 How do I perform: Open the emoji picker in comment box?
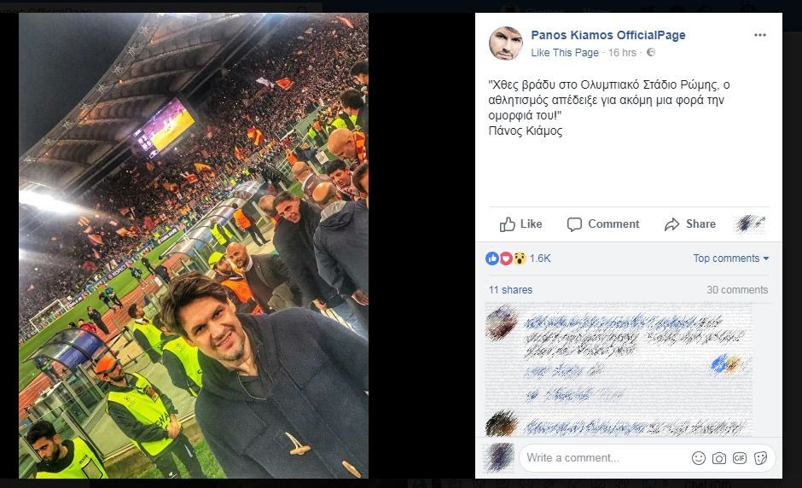699,458
